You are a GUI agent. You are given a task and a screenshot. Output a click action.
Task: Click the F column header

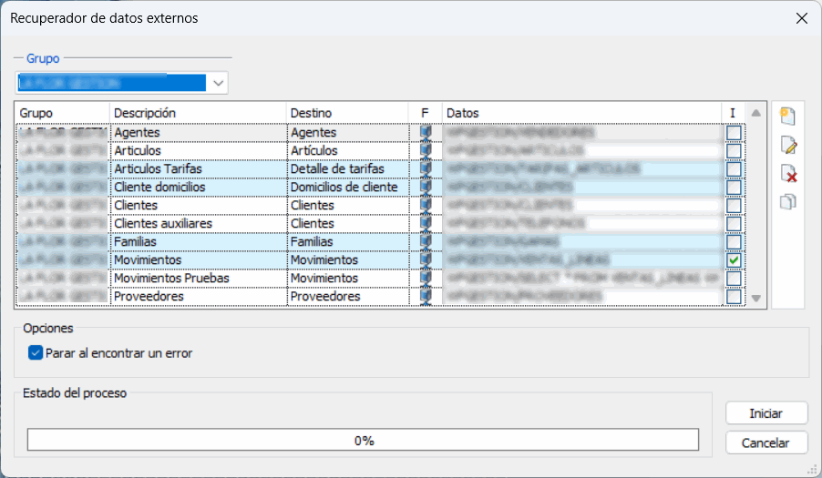pos(426,113)
